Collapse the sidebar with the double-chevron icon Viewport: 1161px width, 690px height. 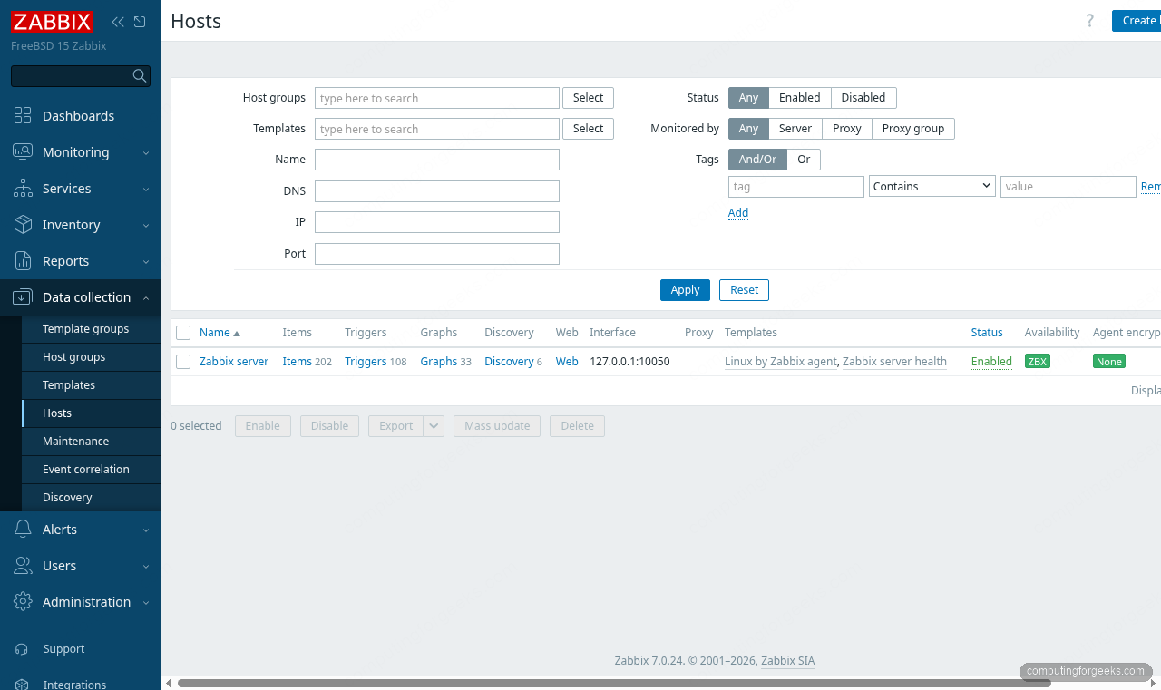click(x=116, y=21)
